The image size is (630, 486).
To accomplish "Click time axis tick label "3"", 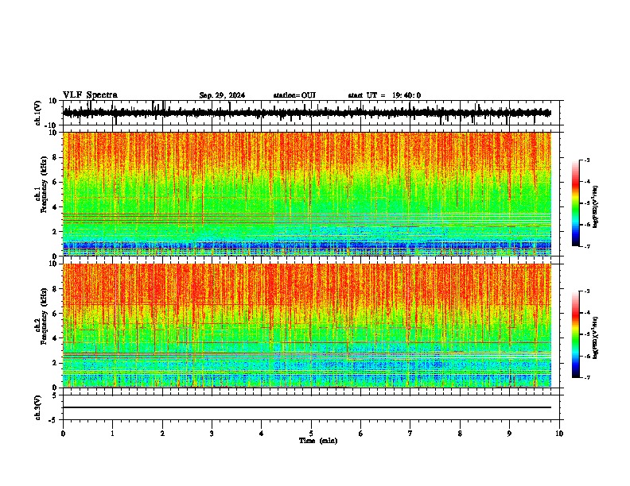I will click(x=212, y=434).
